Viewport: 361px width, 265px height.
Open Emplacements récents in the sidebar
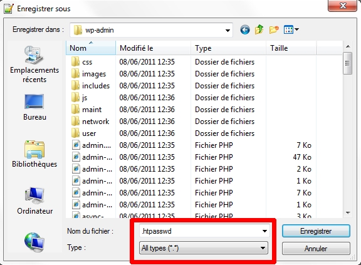34,64
